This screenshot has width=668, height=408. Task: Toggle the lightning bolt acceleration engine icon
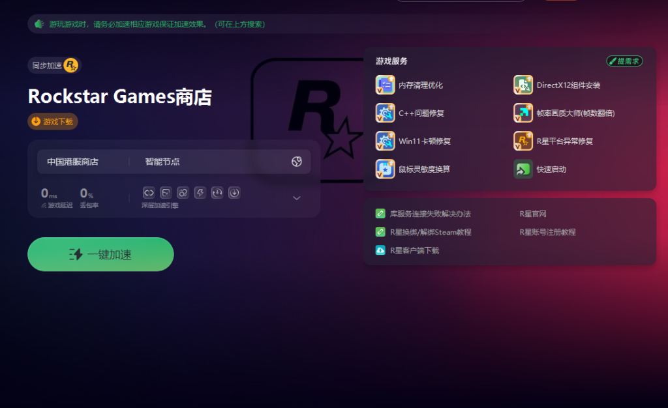[200, 192]
